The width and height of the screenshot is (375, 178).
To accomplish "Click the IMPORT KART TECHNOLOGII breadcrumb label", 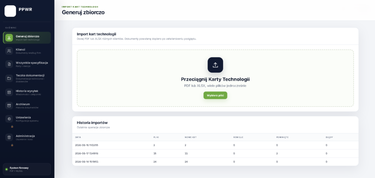I will (80, 7).
